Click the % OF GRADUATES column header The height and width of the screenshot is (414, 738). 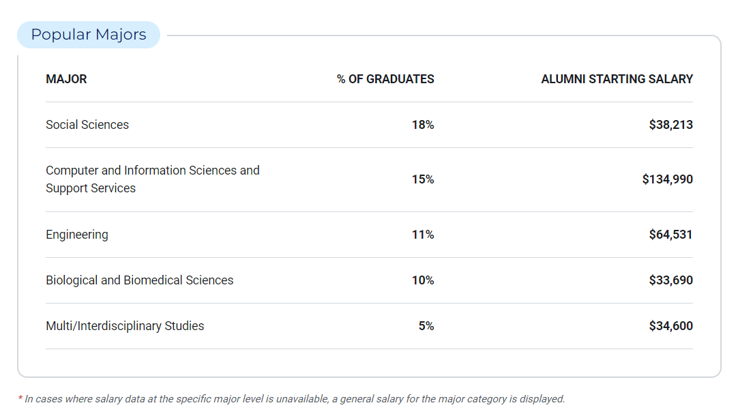click(x=385, y=79)
